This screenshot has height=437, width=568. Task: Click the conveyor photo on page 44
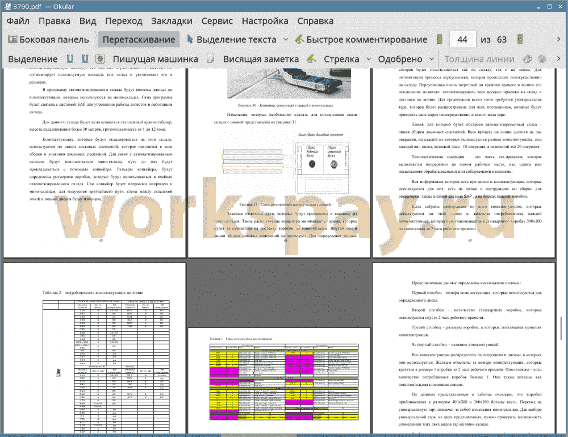289,84
